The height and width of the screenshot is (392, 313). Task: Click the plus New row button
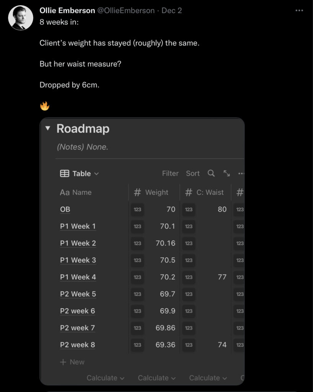pos(72,362)
